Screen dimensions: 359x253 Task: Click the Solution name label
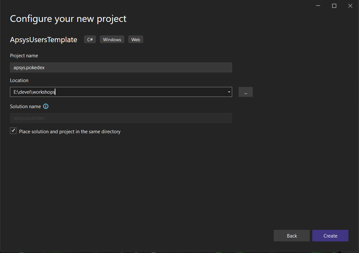point(25,106)
